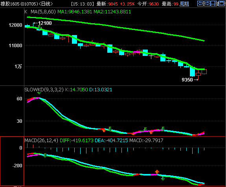Click the green down arrow under MACD lines
226x187 pixels.
point(163,178)
